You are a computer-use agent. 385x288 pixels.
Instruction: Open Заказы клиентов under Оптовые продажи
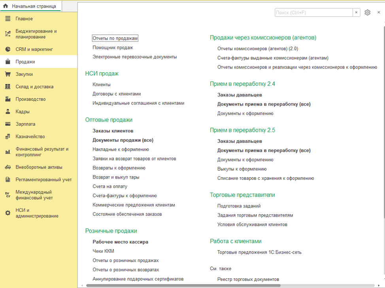113,131
